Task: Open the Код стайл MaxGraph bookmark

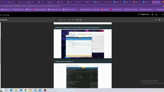Action: coord(84,10)
